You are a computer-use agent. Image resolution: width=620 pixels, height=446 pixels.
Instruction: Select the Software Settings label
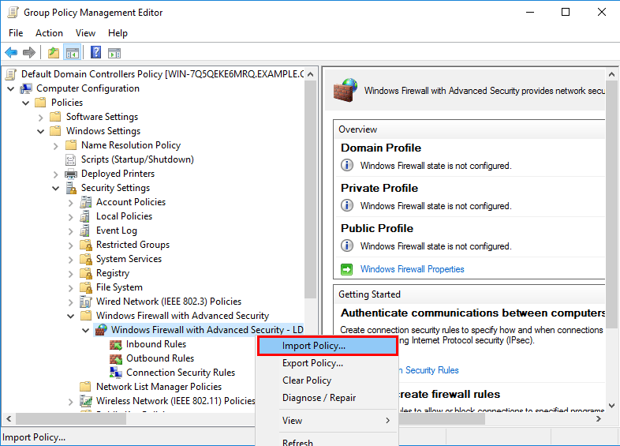[102, 117]
